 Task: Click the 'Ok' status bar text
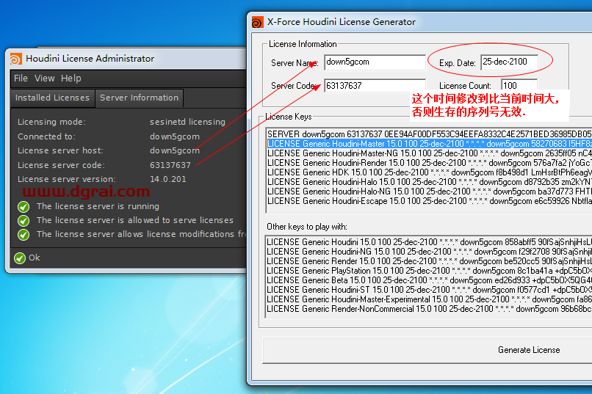pyautogui.click(x=35, y=258)
